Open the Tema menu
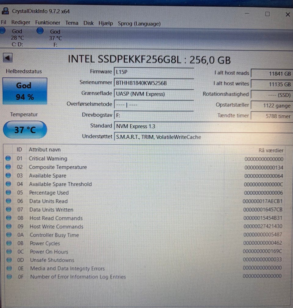 pos(72,23)
